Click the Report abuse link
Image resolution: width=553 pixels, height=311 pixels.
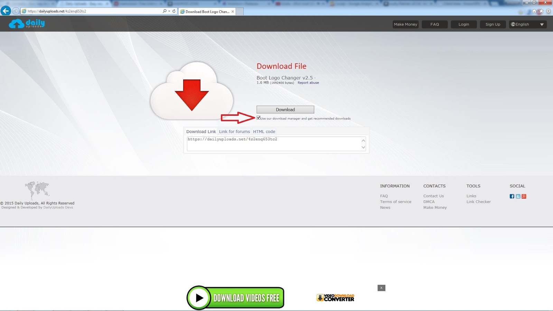tap(308, 83)
